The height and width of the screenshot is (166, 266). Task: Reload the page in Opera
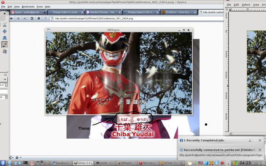pos(32,19)
